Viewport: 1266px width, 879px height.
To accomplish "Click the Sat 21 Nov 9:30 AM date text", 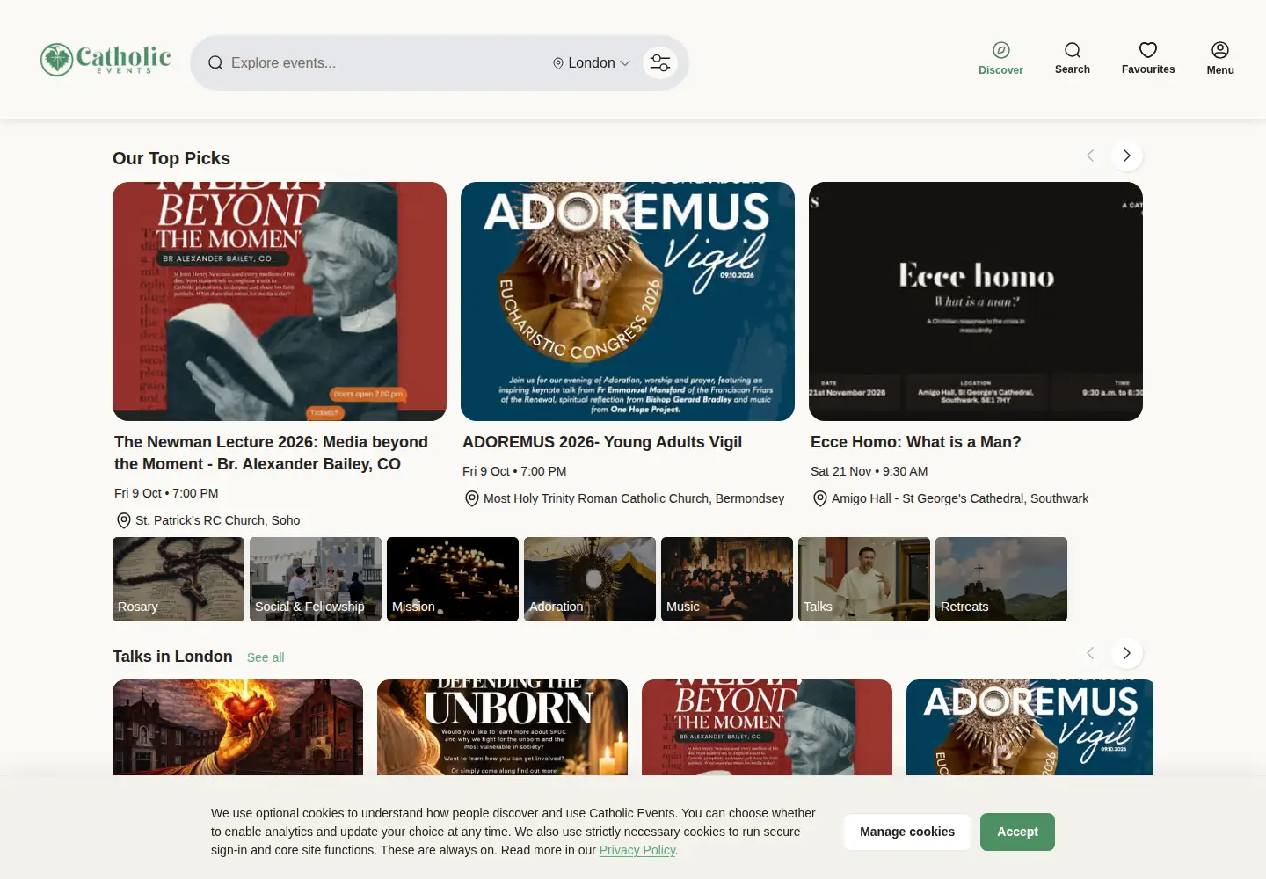I will point(869,471).
